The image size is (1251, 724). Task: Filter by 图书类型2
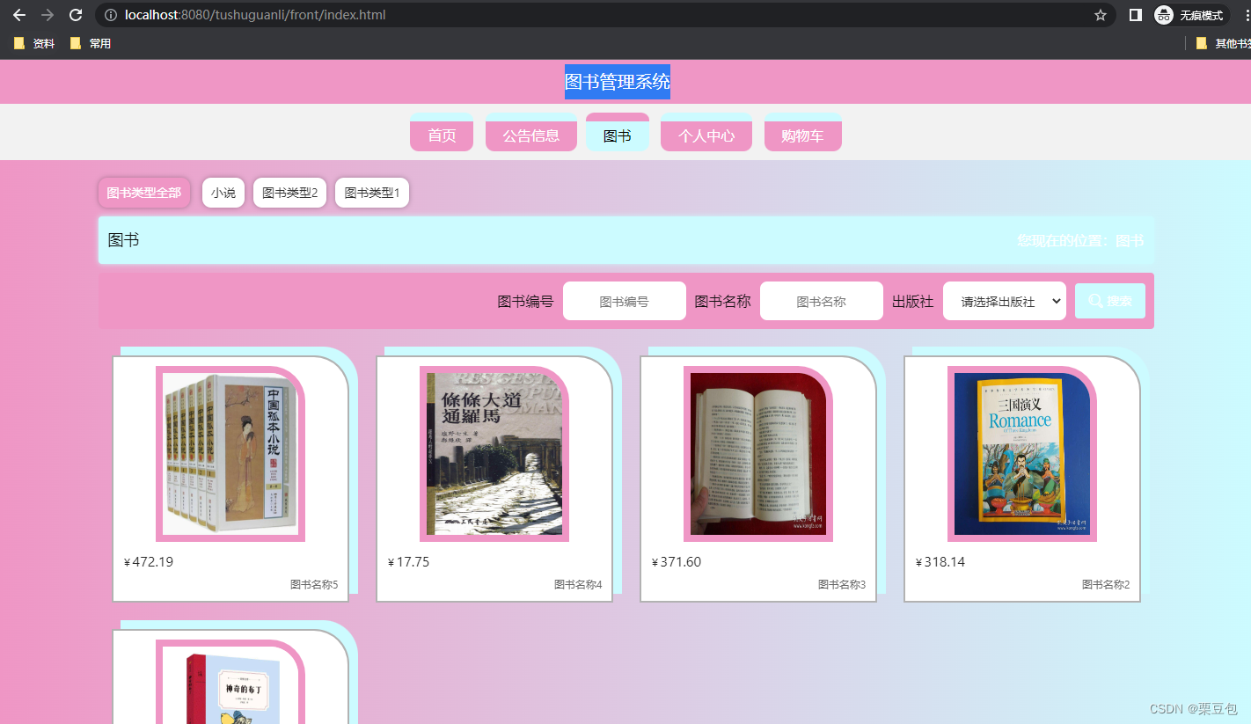coord(290,193)
